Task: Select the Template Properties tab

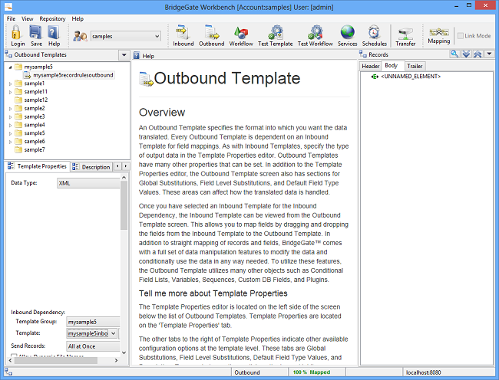Action: pyautogui.click(x=37, y=166)
